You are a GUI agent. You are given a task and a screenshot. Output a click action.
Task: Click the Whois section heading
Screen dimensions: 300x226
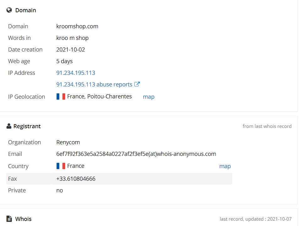point(23,219)
